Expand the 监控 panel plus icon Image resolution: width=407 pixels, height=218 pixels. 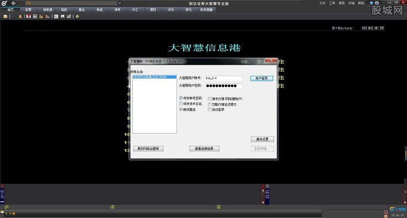pos(267,186)
